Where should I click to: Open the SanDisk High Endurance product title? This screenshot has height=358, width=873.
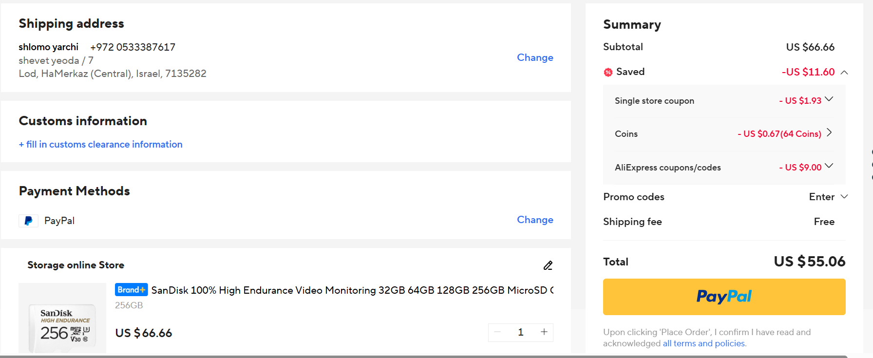coord(352,290)
